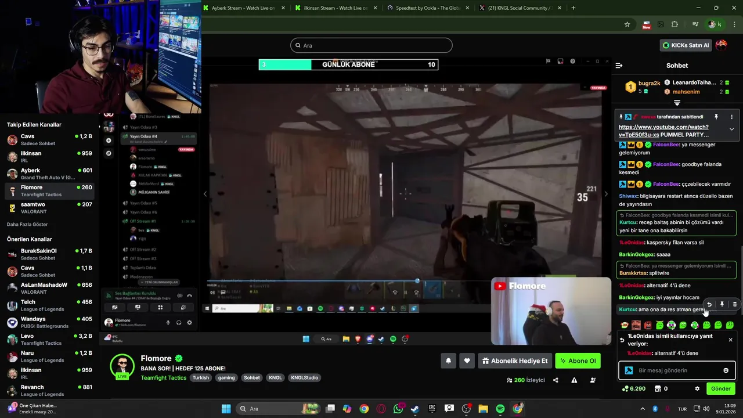743x418 pixels.
Task: Dismiss the reply to 1Le0nidas
Action: coord(730,340)
